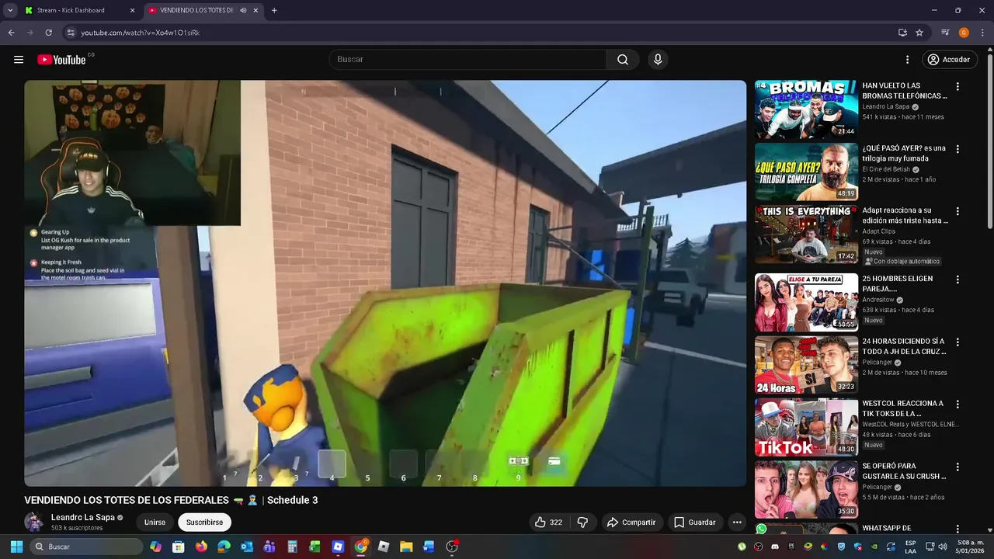
Task: View site information icon in address bar
Action: [71, 33]
